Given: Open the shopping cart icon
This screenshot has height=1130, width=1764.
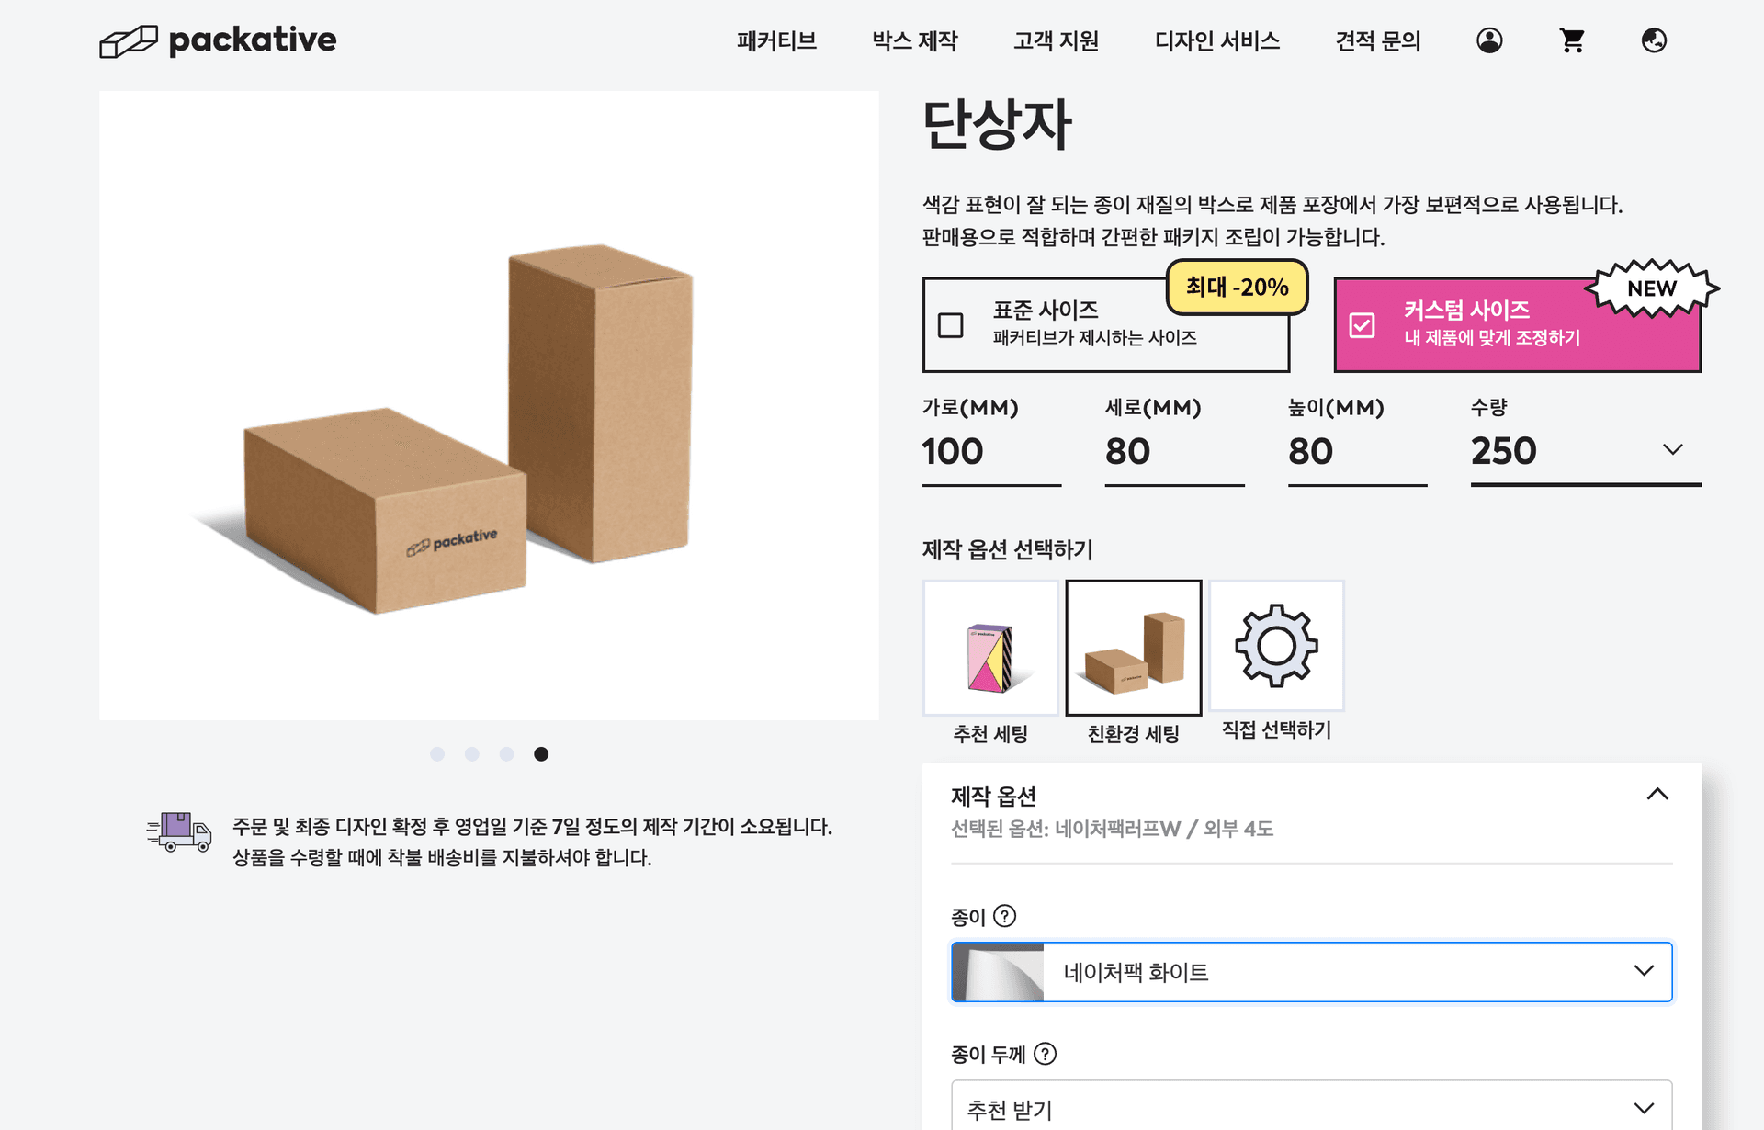Looking at the screenshot, I should [1572, 40].
